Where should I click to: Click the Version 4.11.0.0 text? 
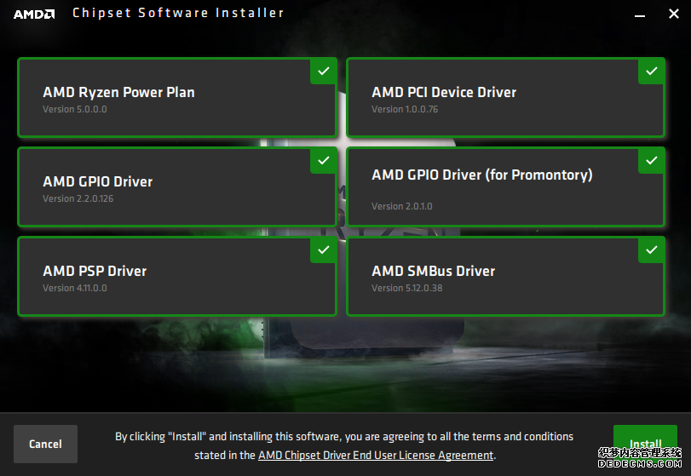tap(74, 288)
